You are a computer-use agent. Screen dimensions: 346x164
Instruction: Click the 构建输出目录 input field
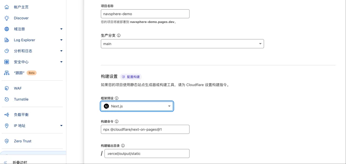click(147, 154)
